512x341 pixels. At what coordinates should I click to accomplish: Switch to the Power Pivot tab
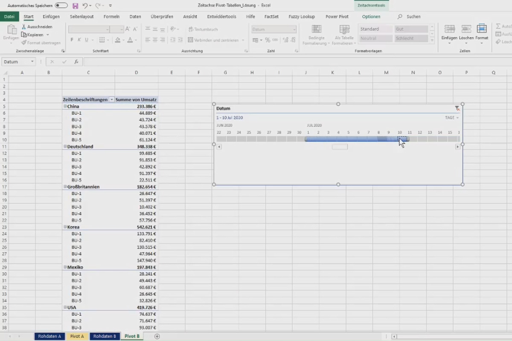(337, 17)
